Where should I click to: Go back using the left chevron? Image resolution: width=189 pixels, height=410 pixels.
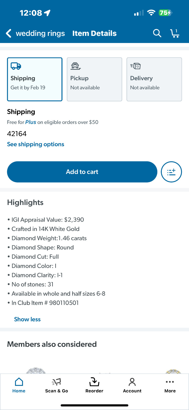8,33
